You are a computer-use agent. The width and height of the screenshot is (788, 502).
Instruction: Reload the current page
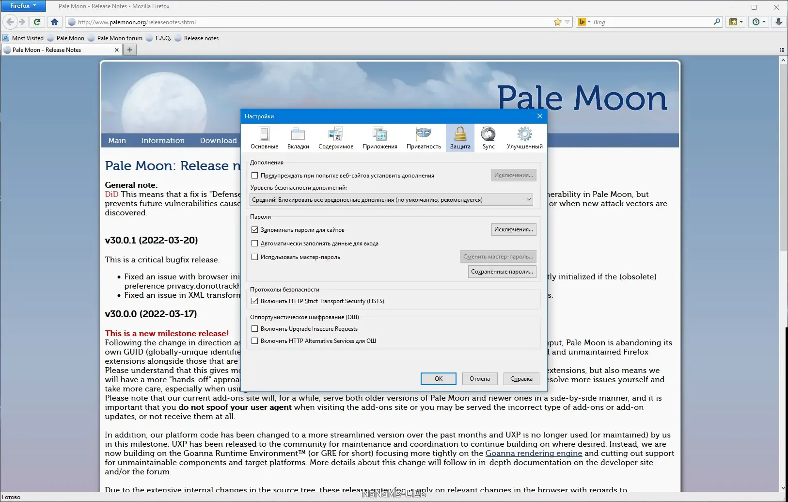pos(37,22)
